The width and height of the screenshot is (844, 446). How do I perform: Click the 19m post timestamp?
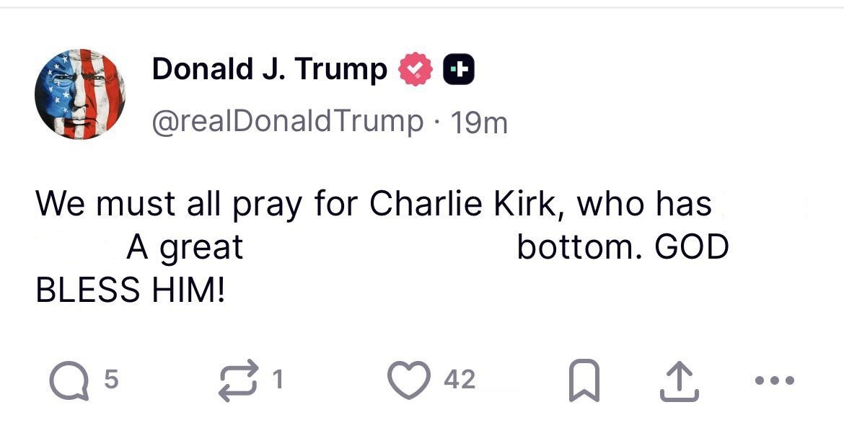point(479,123)
